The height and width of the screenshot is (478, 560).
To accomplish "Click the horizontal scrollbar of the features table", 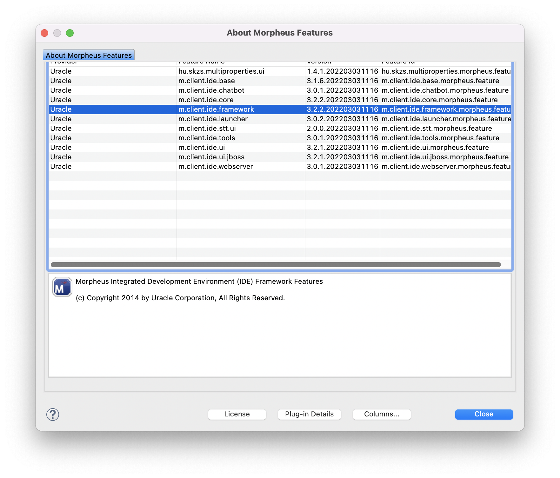I will 276,265.
